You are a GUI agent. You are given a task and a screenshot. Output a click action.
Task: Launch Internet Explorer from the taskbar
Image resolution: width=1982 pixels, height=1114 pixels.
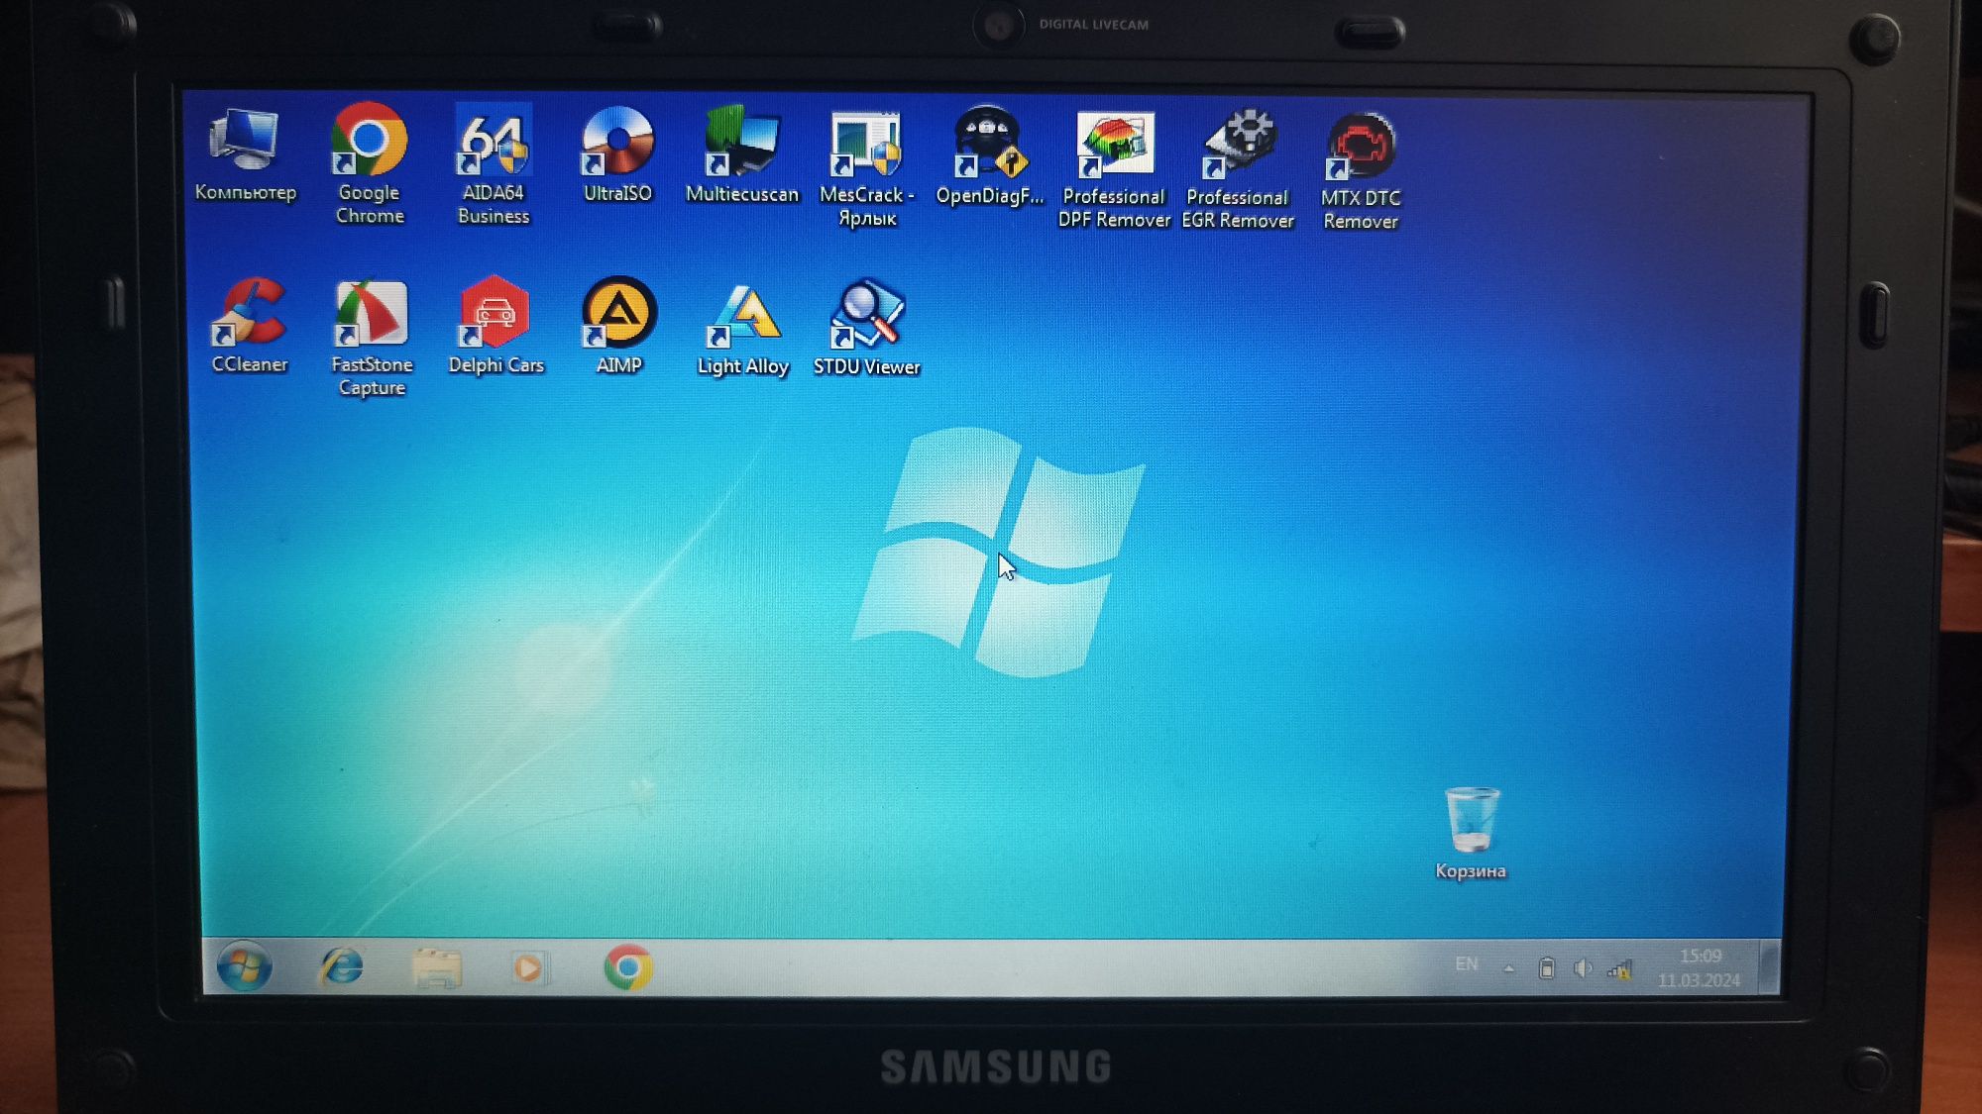pos(342,966)
